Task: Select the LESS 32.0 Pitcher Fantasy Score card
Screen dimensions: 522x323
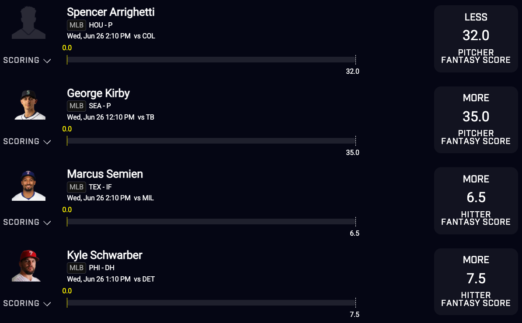Action: tap(476, 39)
